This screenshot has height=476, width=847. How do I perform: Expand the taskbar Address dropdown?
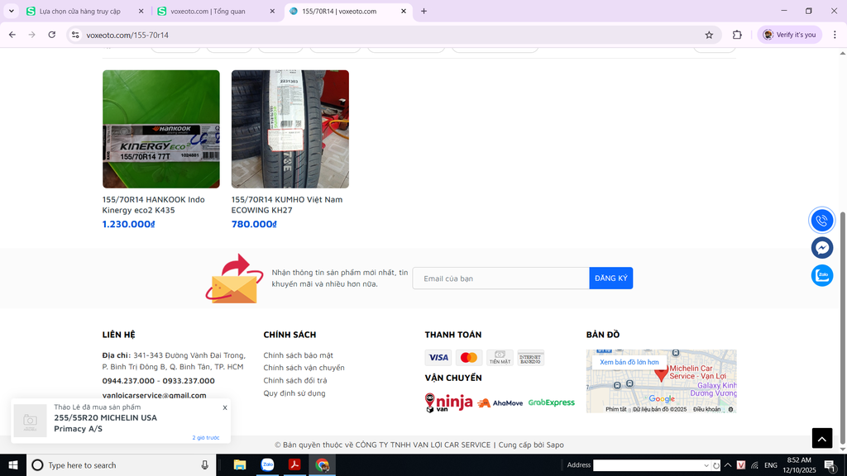[706, 466]
